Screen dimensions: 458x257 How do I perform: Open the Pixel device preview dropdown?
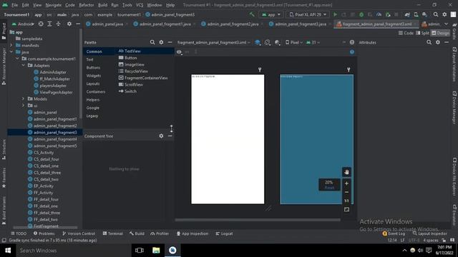(294, 42)
